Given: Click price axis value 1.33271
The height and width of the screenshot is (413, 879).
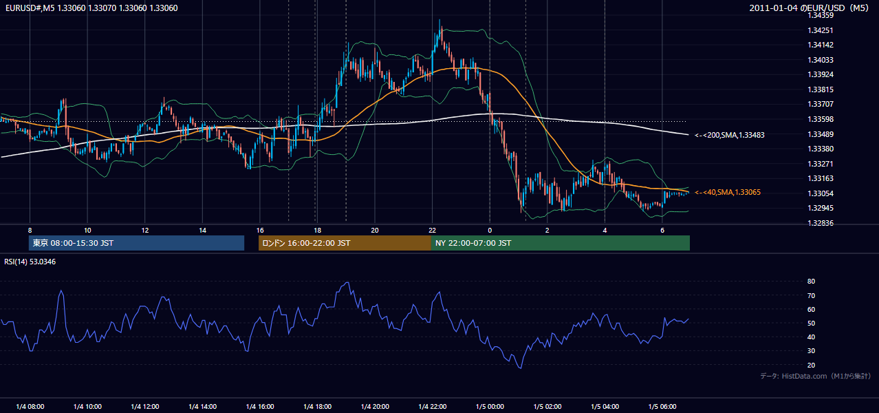Looking at the screenshot, I should (x=821, y=164).
